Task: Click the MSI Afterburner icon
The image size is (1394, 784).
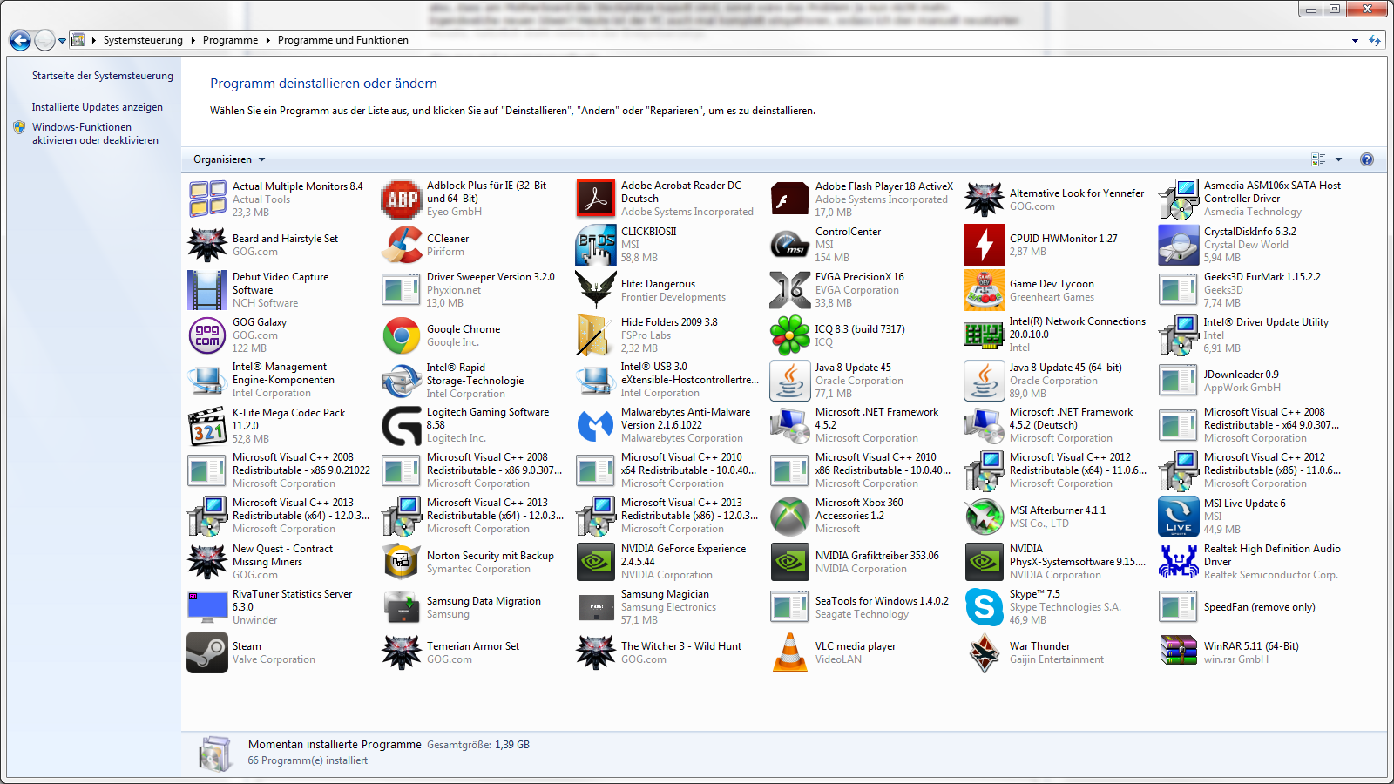Action: (985, 517)
